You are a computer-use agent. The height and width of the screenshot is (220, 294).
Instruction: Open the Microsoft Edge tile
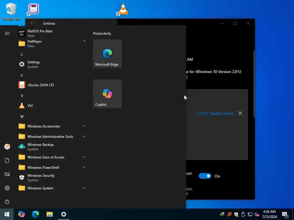pos(107,54)
